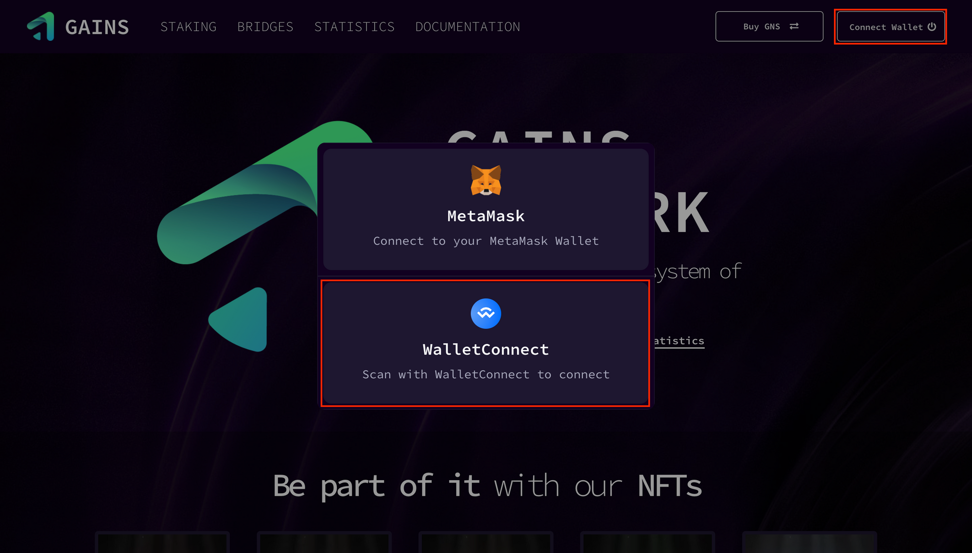
Task: Open the STAKING menu item
Action: coord(189,27)
